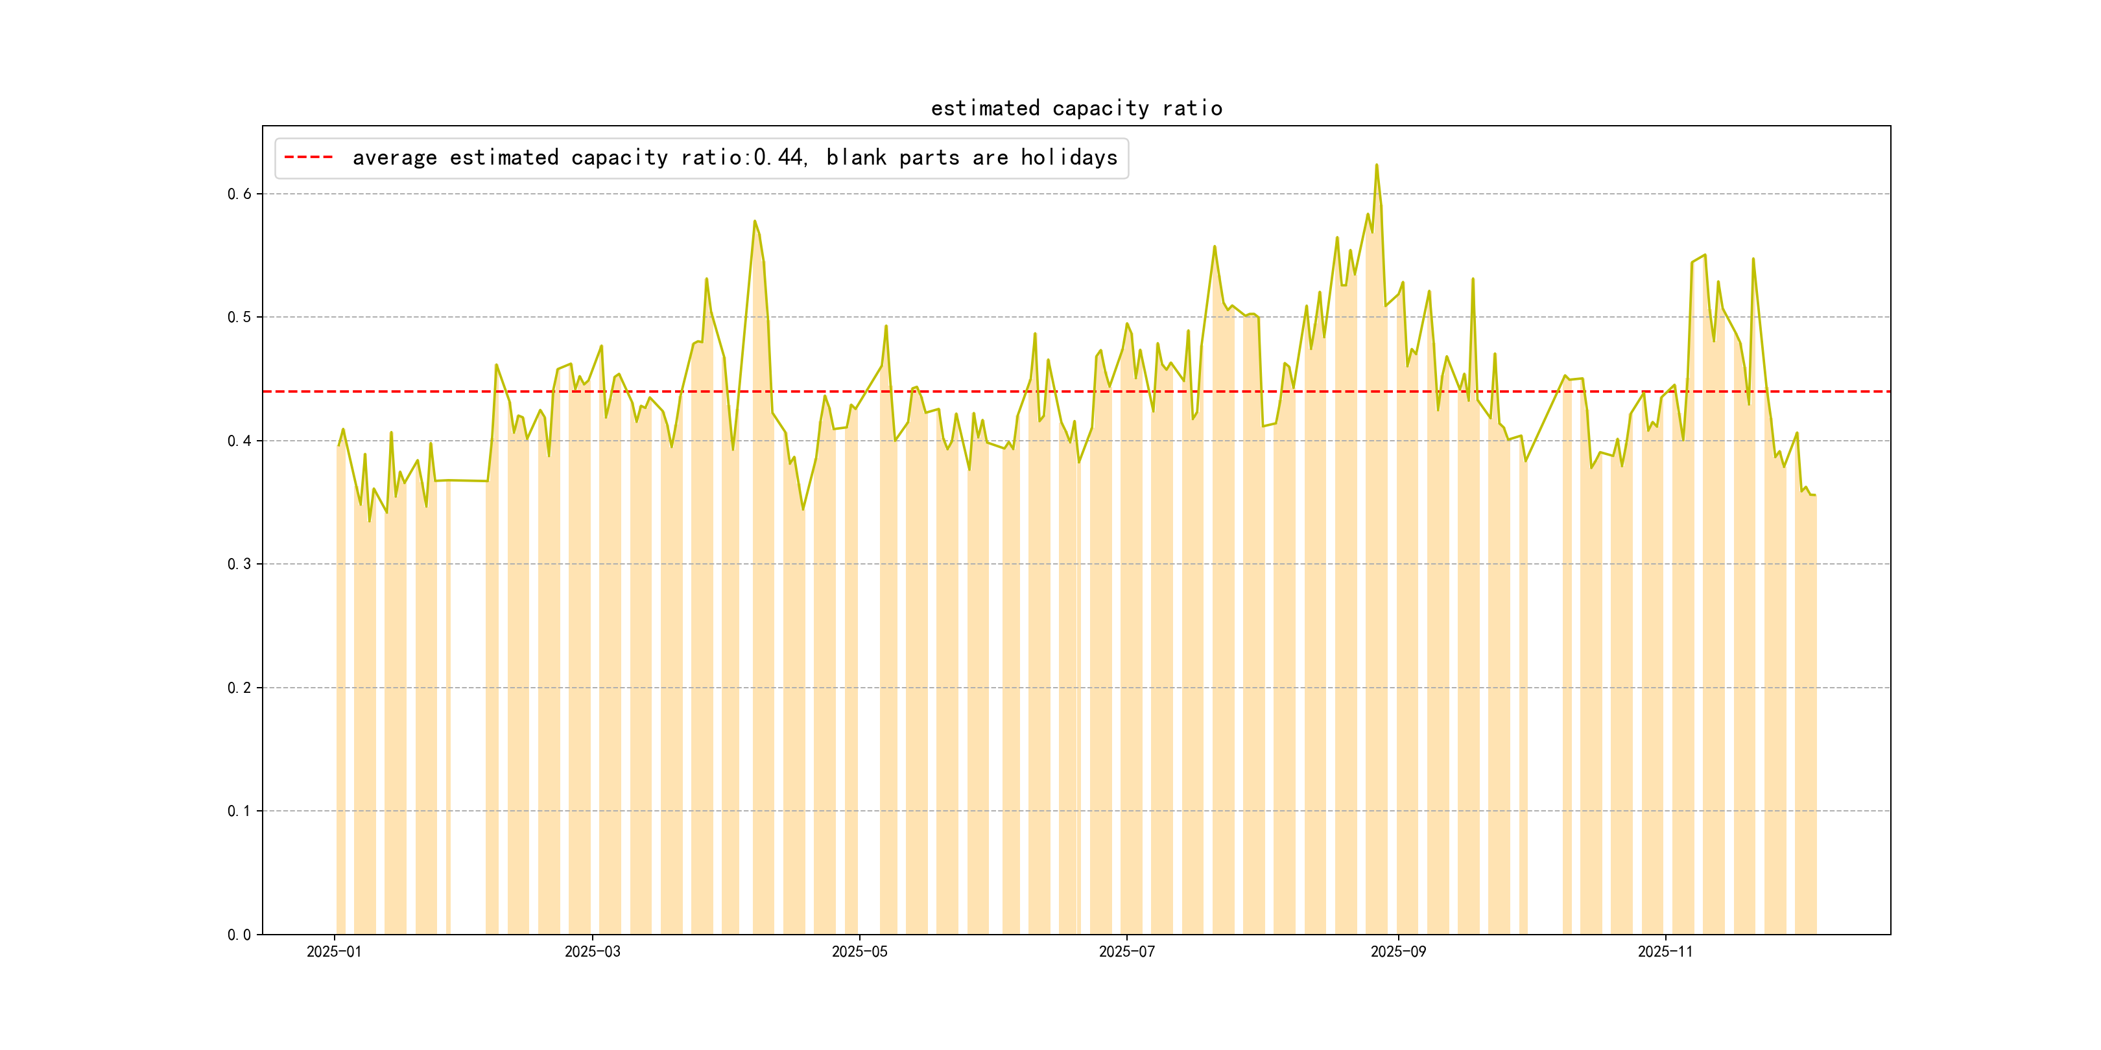Click the 2025-05 x-axis label

click(859, 951)
